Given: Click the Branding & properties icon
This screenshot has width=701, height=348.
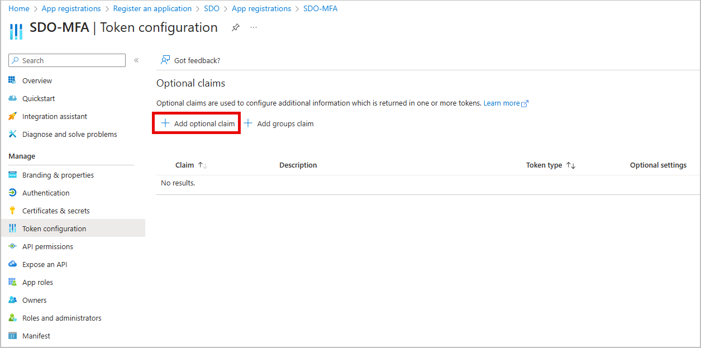Looking at the screenshot, I should point(12,175).
